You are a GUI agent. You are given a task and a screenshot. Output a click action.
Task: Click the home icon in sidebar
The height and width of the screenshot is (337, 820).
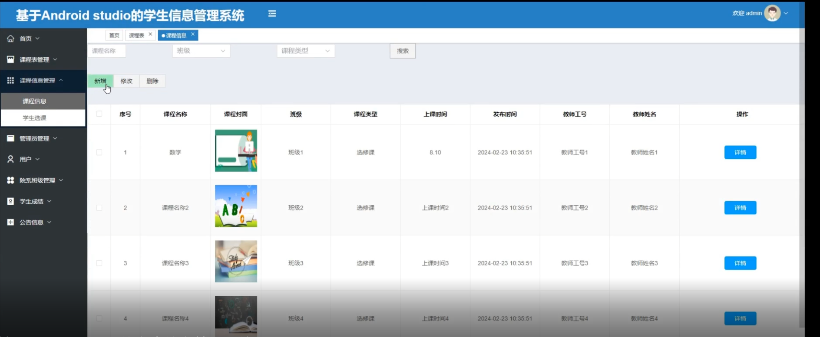click(10, 39)
